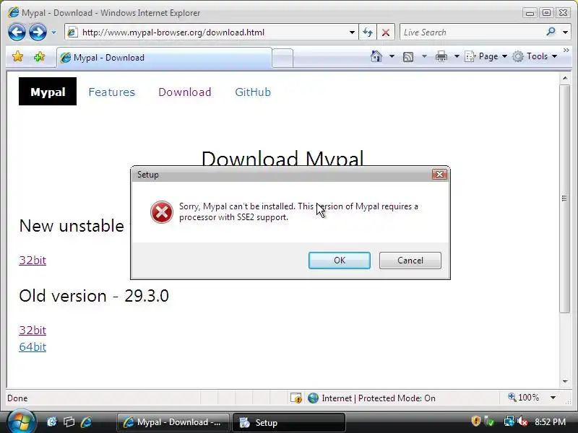The width and height of the screenshot is (578, 433).
Task: Click Switch between windows quick launch icon
Action: click(69, 422)
